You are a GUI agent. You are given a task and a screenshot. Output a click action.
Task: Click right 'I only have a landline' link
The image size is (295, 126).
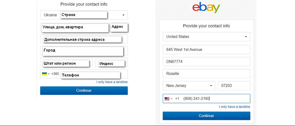click(x=234, y=107)
